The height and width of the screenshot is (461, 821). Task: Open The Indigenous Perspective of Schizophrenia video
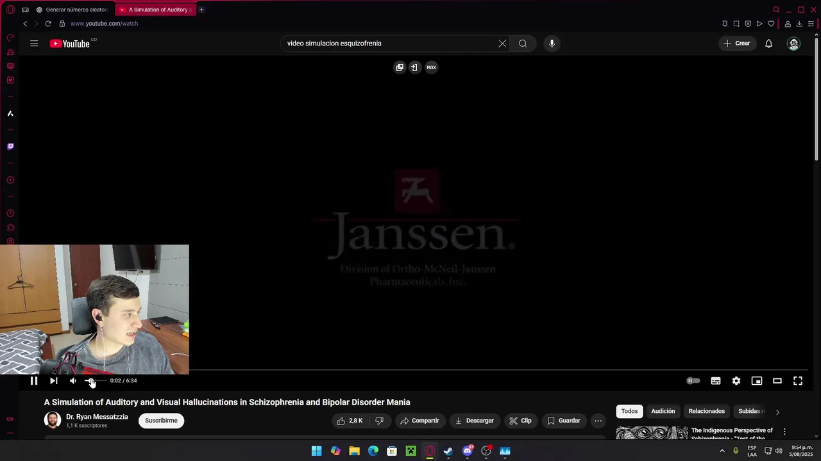click(x=732, y=434)
